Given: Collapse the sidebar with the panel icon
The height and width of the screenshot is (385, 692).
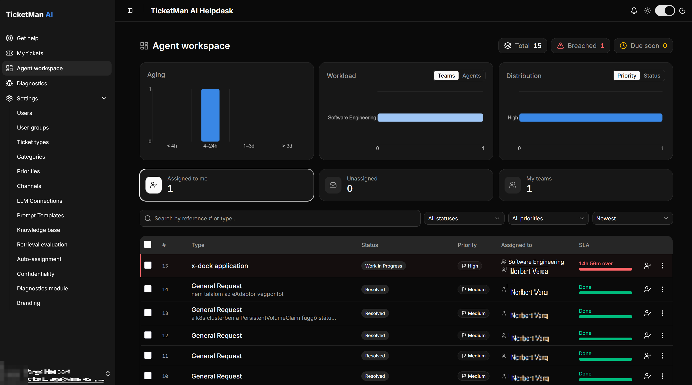Looking at the screenshot, I should pos(130,11).
